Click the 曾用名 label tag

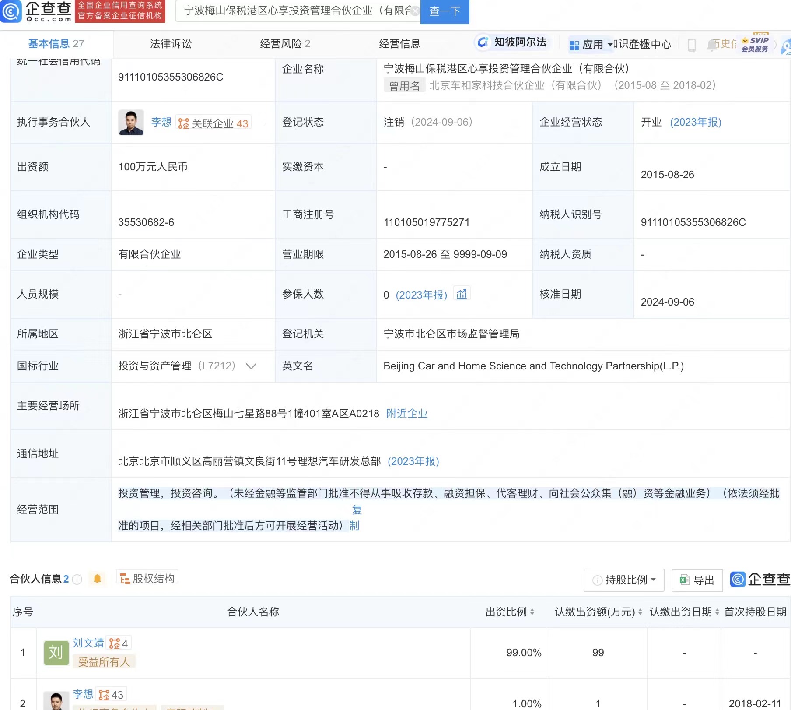[x=404, y=85]
